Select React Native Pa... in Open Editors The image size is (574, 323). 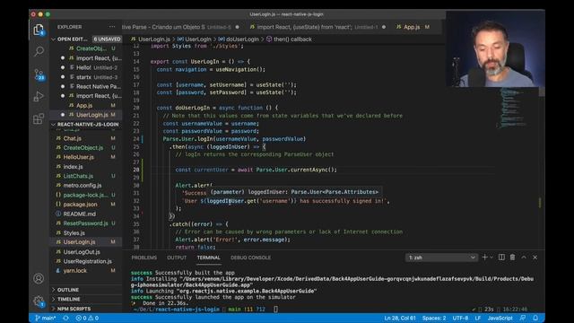(x=86, y=87)
